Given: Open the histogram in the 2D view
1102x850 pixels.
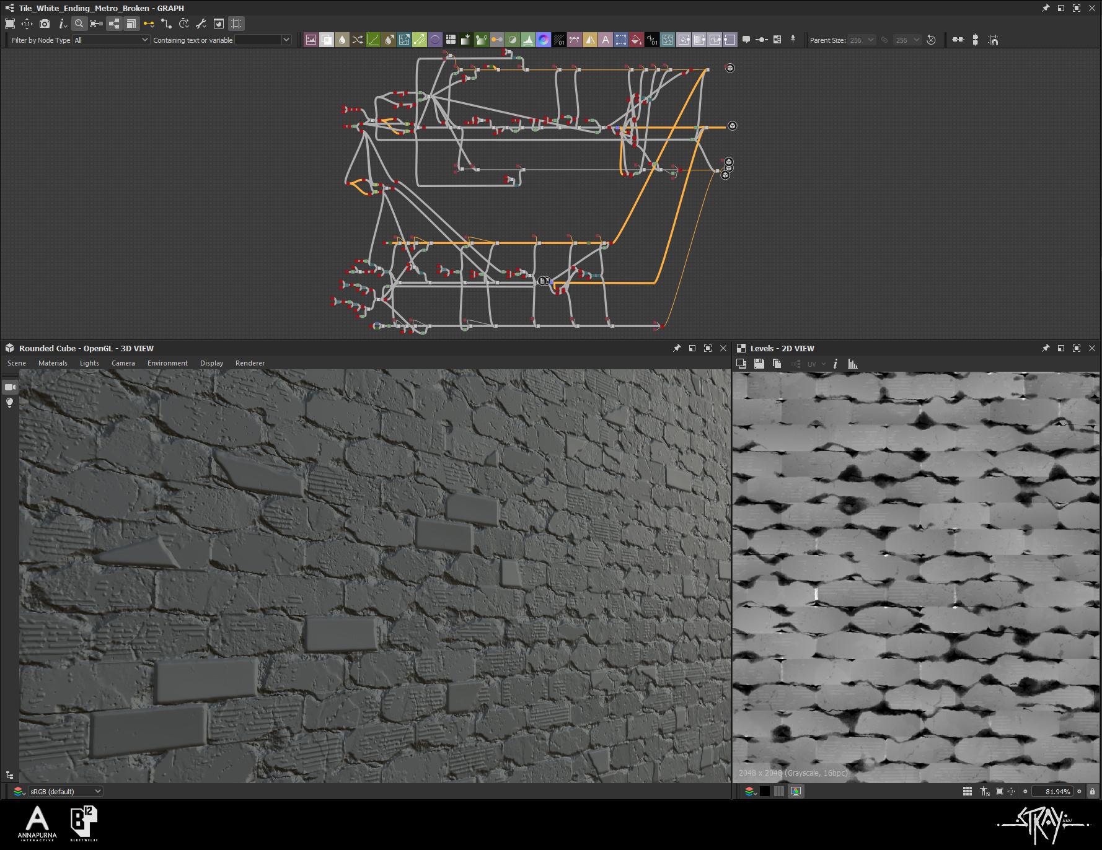Looking at the screenshot, I should tap(853, 364).
